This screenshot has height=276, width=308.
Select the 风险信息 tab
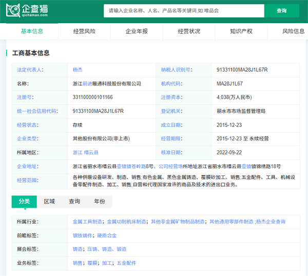point(293,31)
